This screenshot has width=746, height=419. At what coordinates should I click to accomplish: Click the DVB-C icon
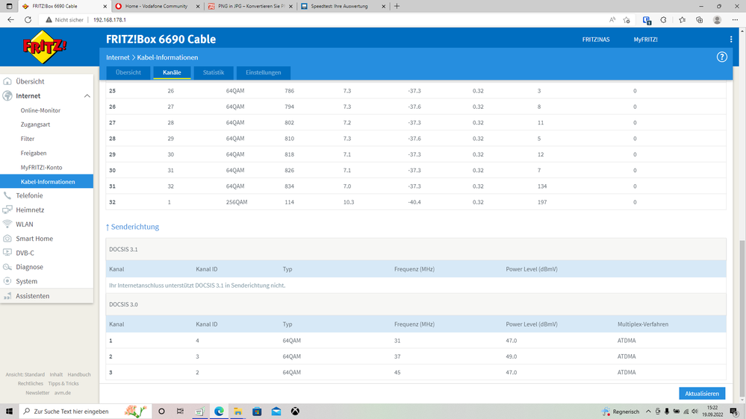click(7, 253)
